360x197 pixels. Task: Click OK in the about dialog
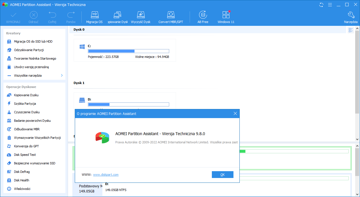pos(223,175)
